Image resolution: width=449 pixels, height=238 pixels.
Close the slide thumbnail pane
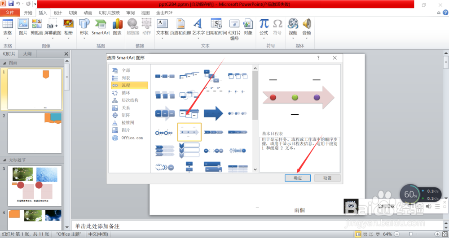66,54
